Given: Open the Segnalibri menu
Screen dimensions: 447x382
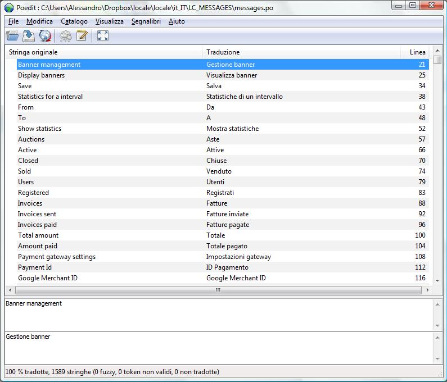Looking at the screenshot, I should 146,21.
